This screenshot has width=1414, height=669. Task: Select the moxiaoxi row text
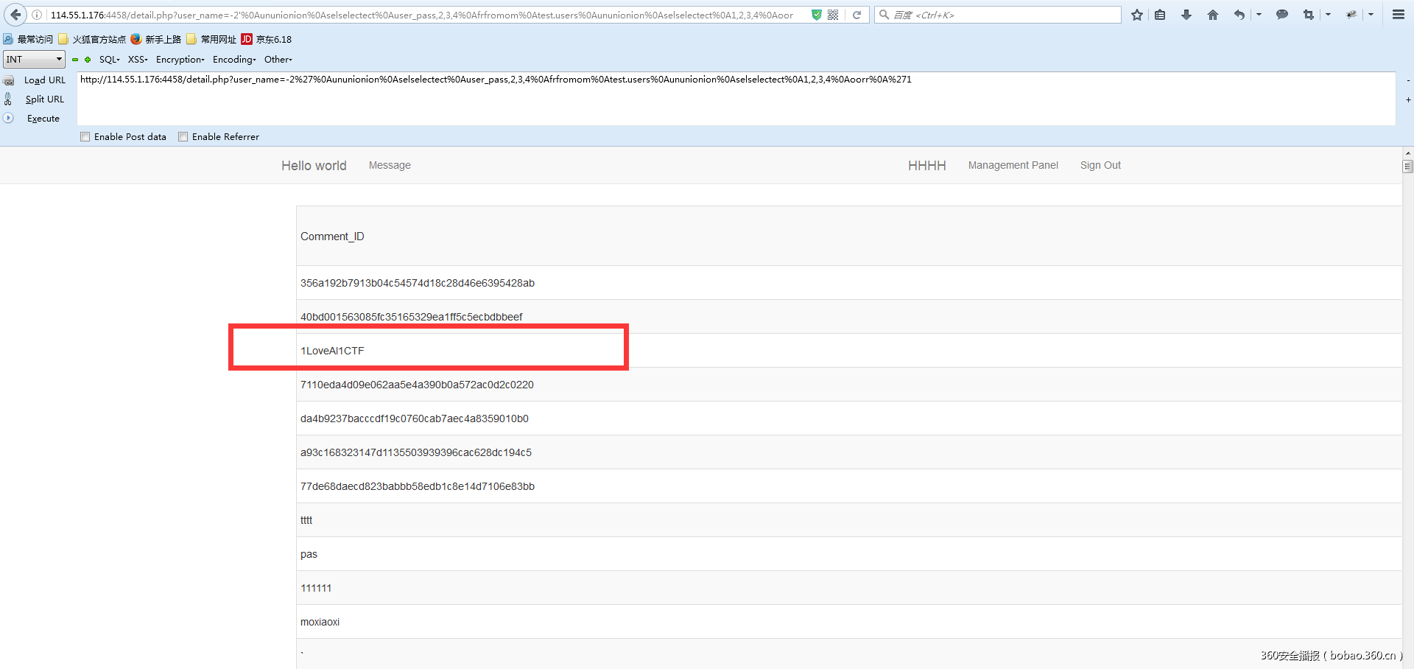click(x=320, y=622)
